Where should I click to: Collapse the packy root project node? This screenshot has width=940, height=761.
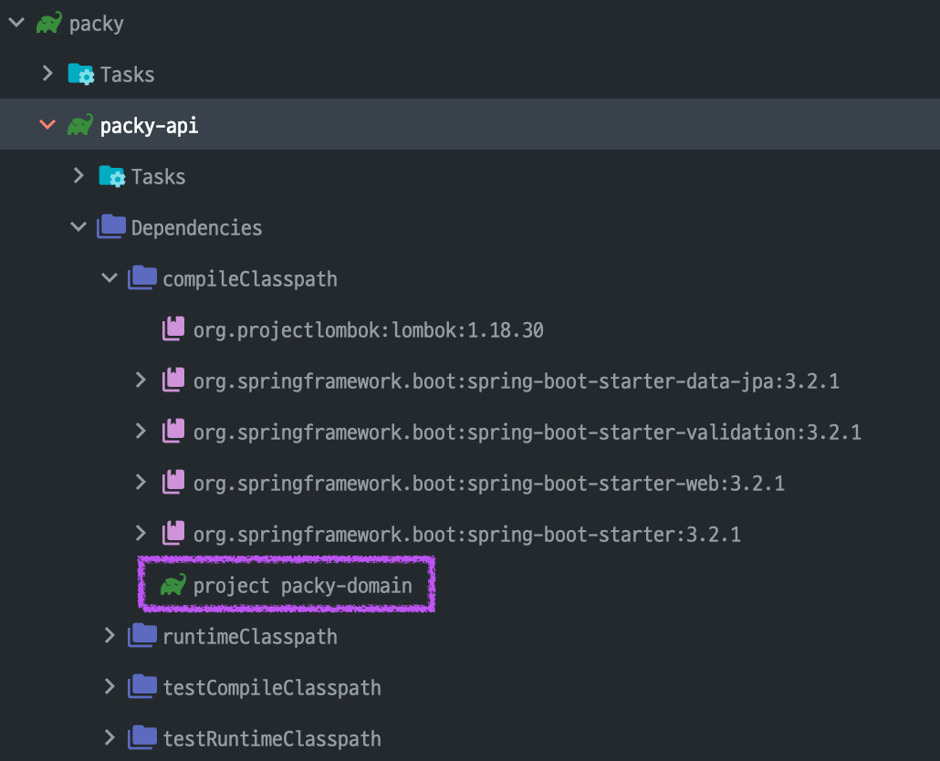pos(16,23)
